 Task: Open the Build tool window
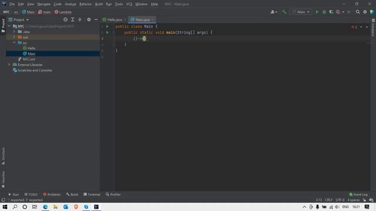[x=72, y=195]
